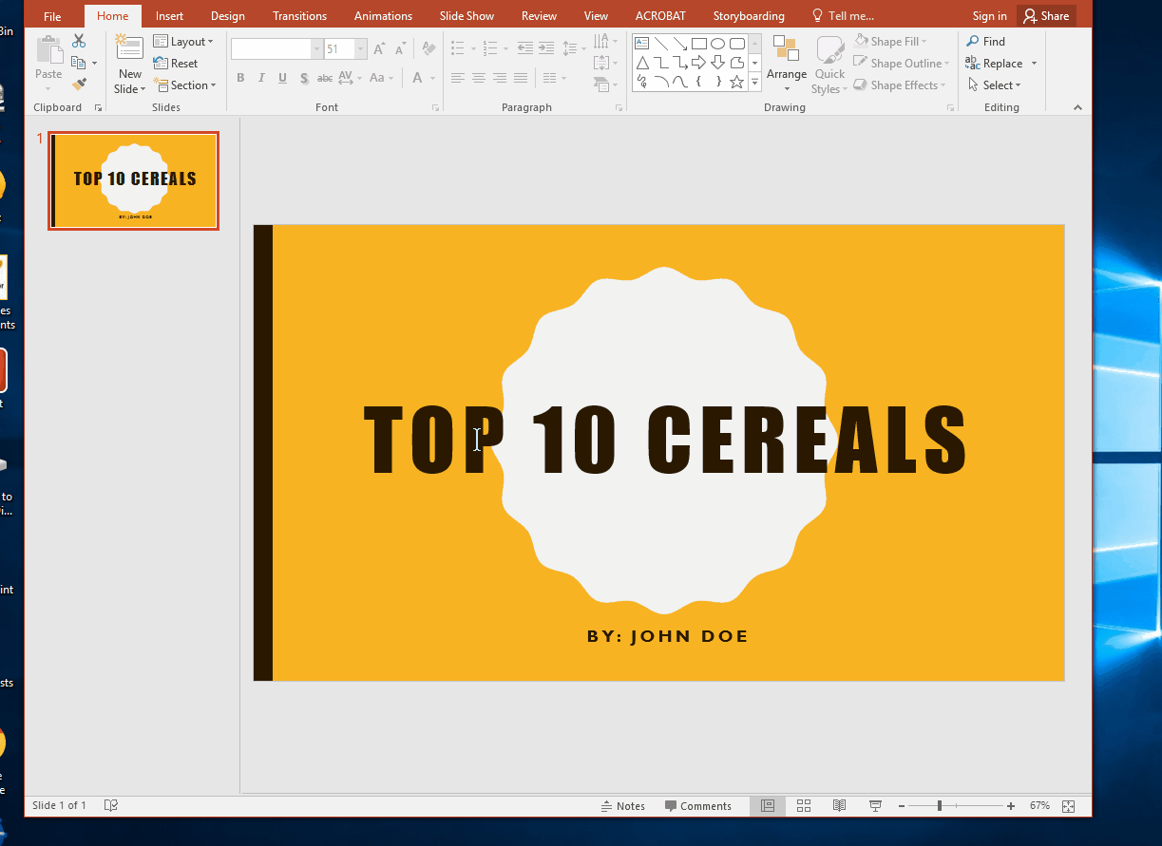The image size is (1162, 846).
Task: Open the Shape Effects dropdown
Action: 900,85
